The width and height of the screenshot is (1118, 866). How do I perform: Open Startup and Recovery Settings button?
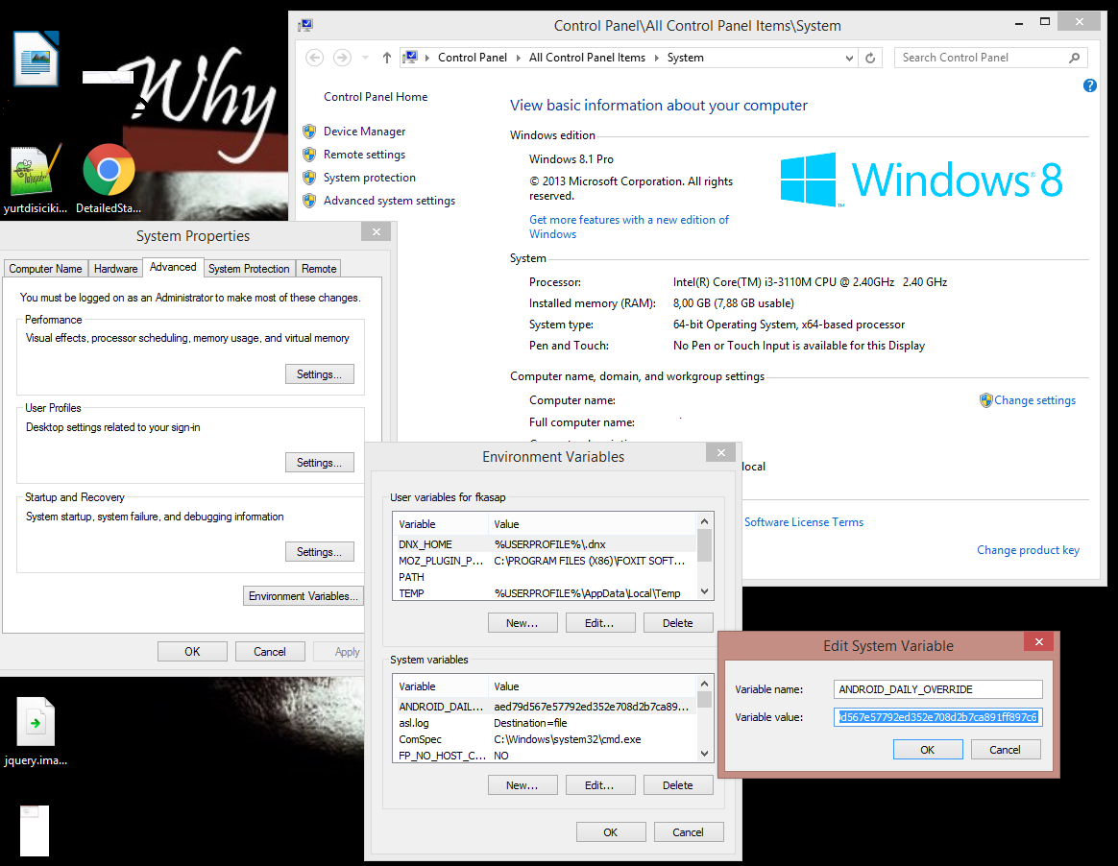320,552
